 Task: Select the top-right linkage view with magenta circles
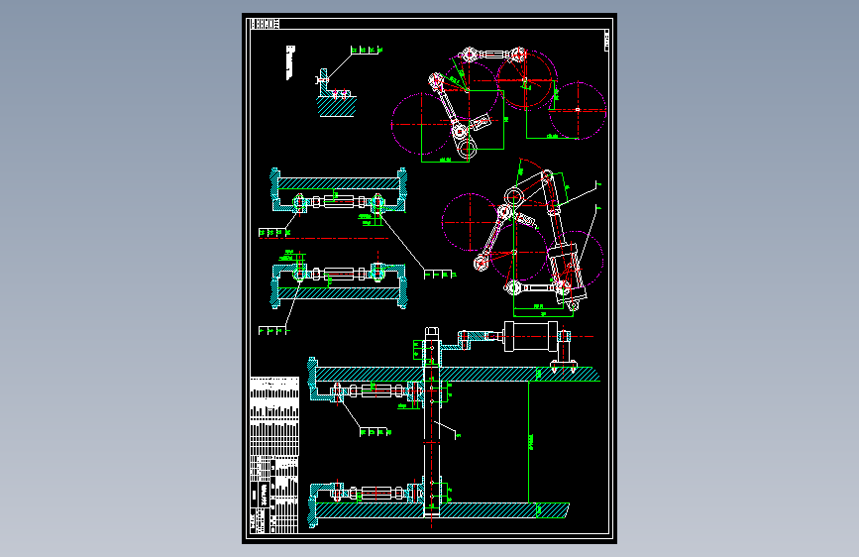[x=498, y=104]
